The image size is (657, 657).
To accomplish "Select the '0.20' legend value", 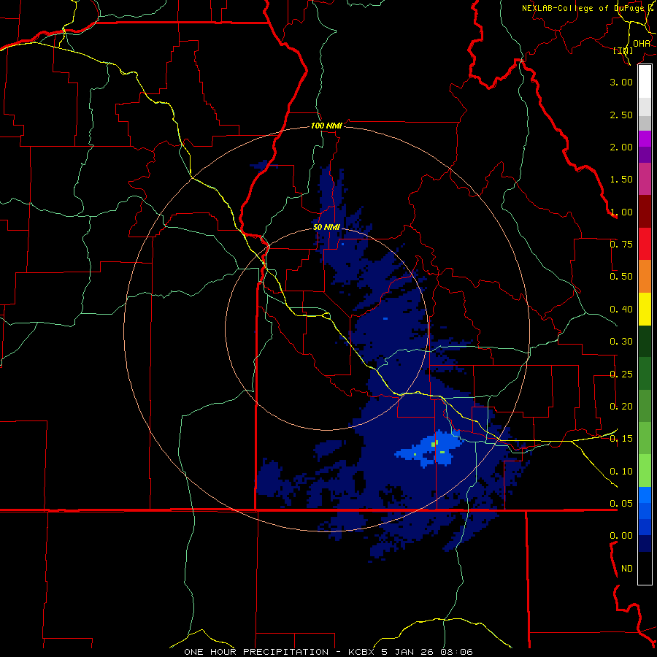I will coord(621,407).
